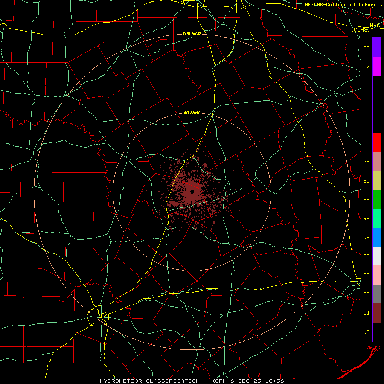Click the RF legend label

click(366, 48)
